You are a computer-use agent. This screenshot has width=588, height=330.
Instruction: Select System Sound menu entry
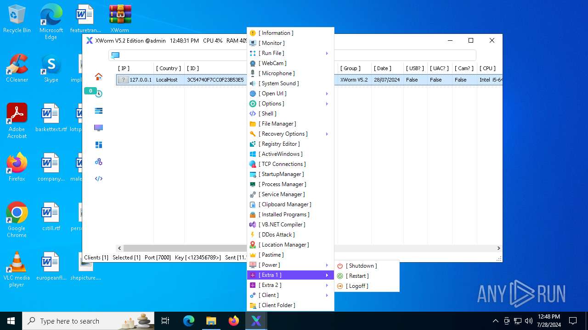290,83
